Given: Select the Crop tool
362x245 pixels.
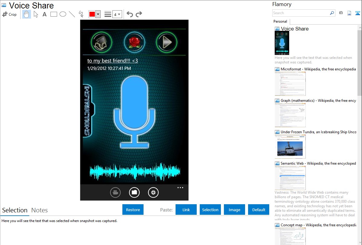Looking at the screenshot, I should [x=9, y=14].
